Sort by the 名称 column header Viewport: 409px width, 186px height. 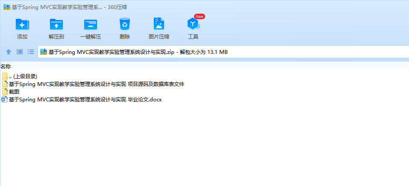pyautogui.click(x=6, y=67)
